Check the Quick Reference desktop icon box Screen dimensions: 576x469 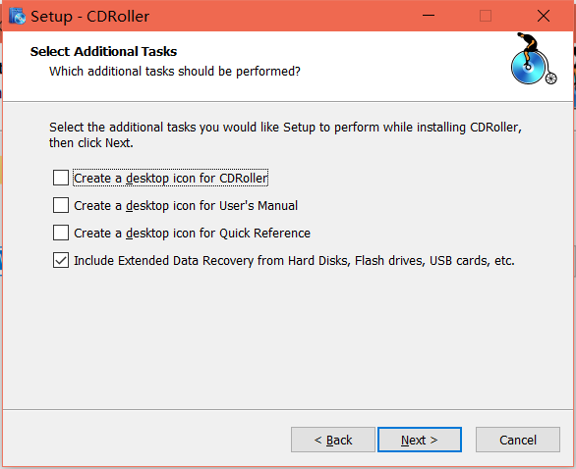pyautogui.click(x=61, y=233)
